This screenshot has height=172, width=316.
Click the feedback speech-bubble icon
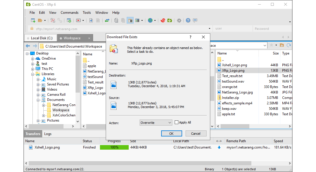coord(195,21)
